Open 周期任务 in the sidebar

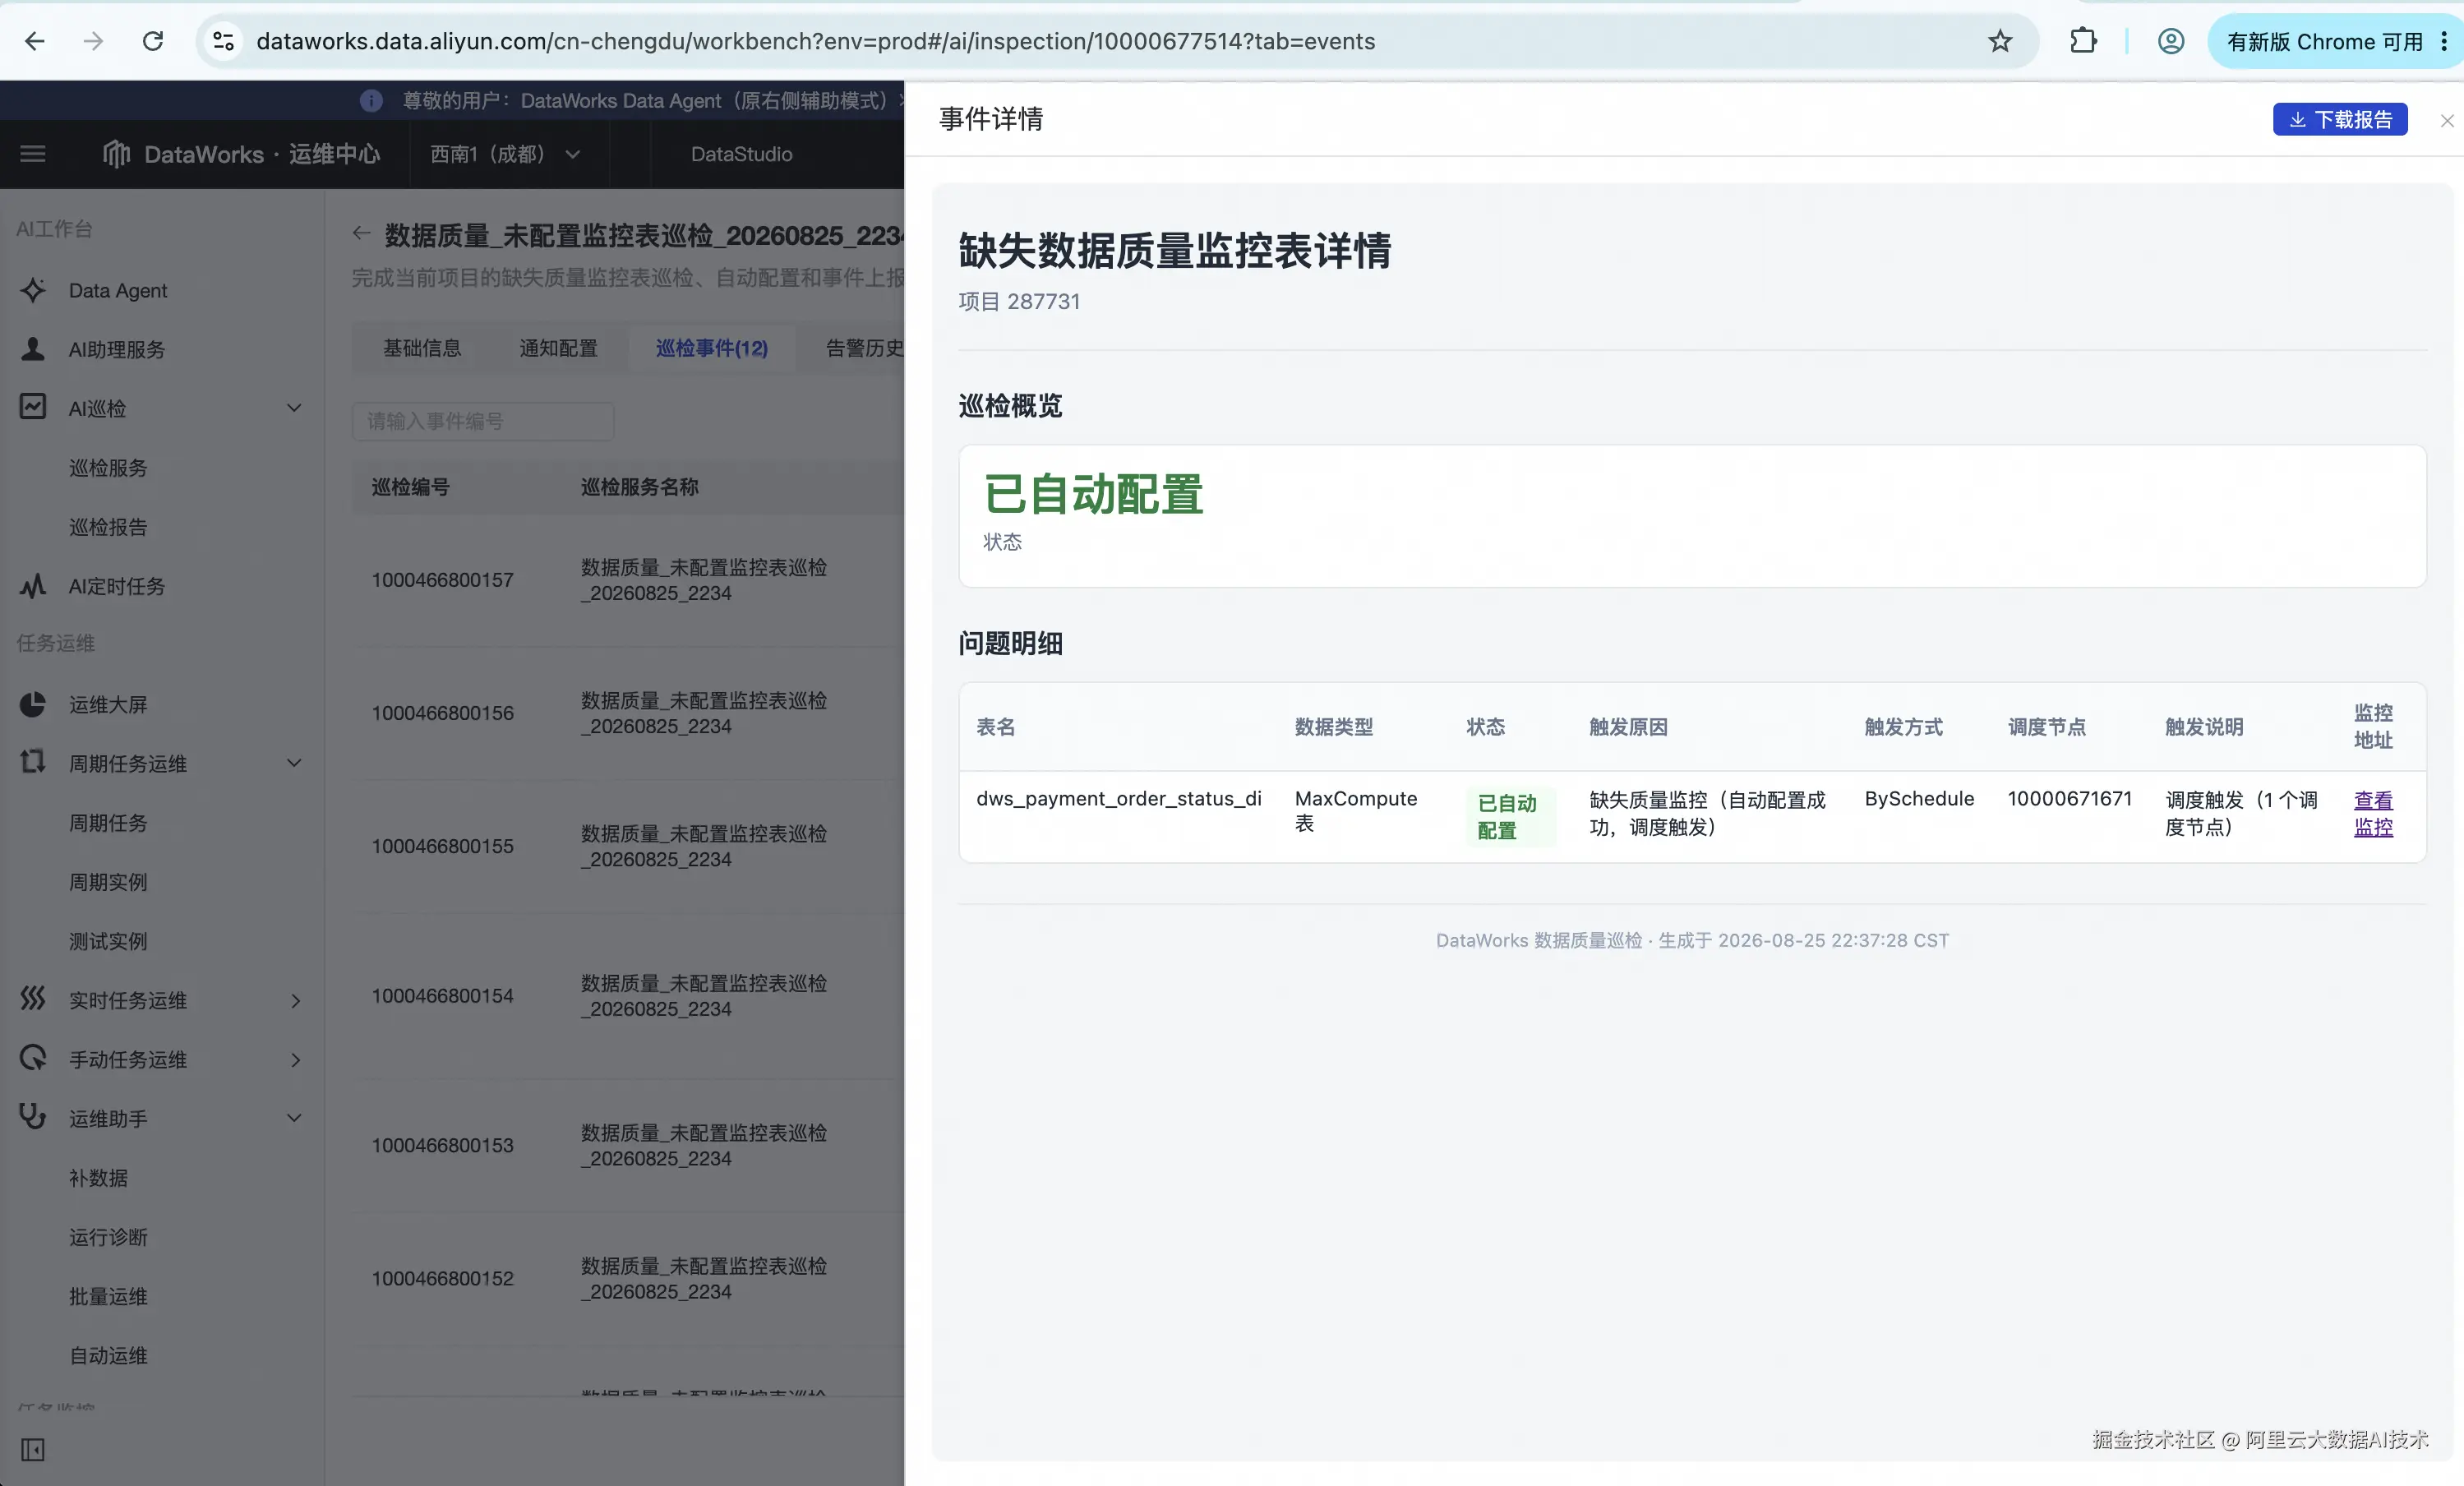point(108,822)
